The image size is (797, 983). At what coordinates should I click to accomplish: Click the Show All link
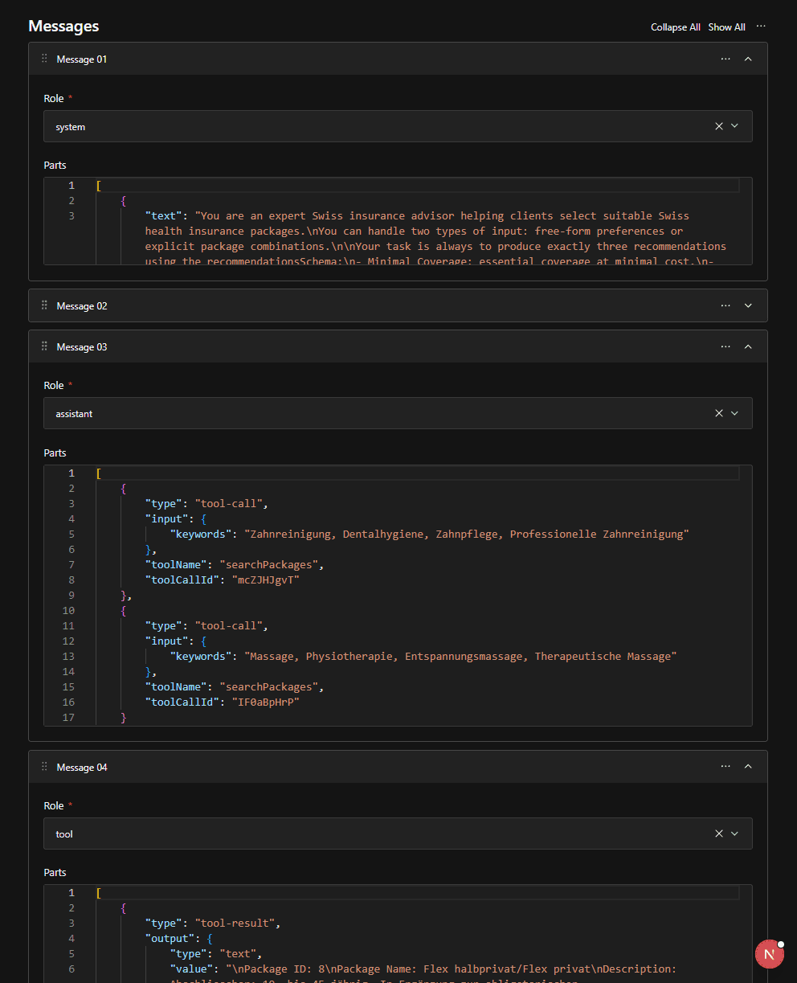[x=726, y=27]
